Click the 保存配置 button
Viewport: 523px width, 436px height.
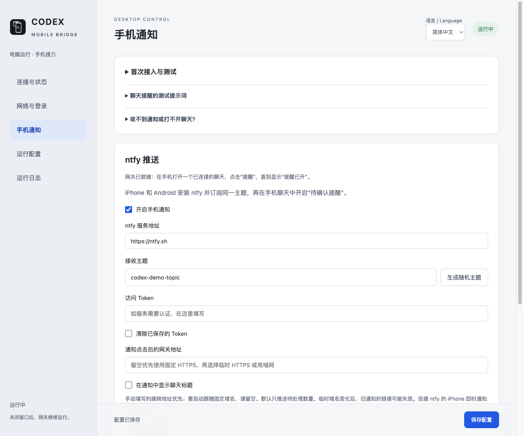tap(482, 420)
